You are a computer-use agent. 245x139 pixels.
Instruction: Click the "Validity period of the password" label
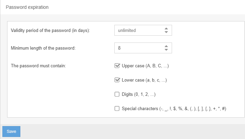[x=53, y=30]
